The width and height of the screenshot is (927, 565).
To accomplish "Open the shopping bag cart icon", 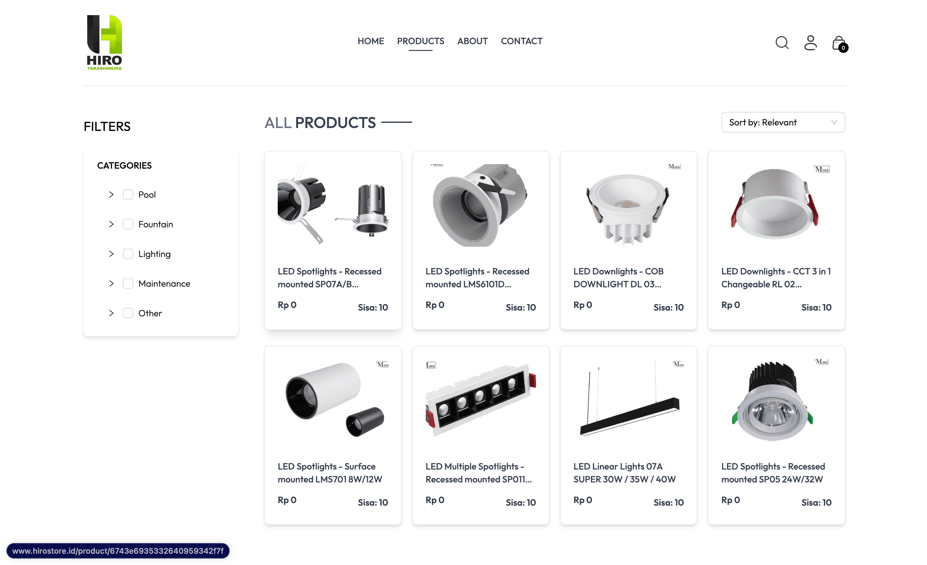I will coord(839,44).
